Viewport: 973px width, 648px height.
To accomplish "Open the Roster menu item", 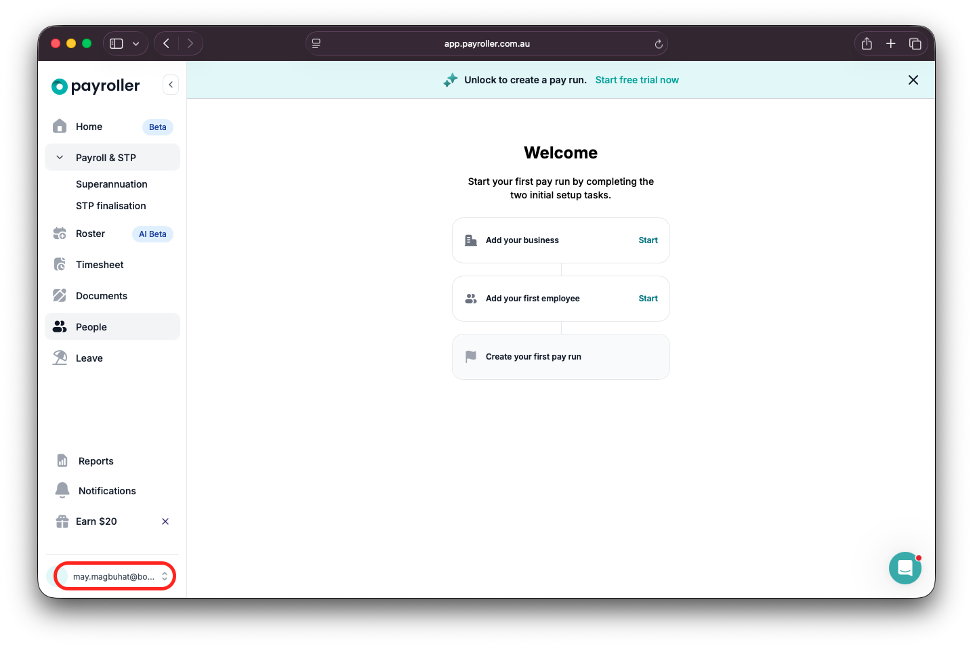I will coord(112,234).
